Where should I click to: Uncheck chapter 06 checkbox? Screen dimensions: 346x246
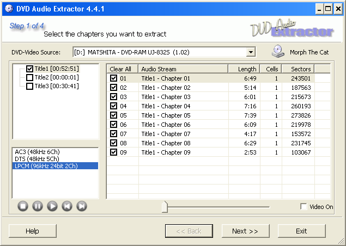pyautogui.click(x=114, y=124)
